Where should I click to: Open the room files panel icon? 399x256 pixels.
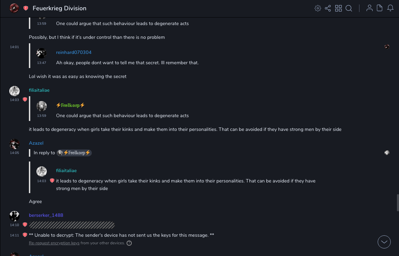[x=380, y=8]
